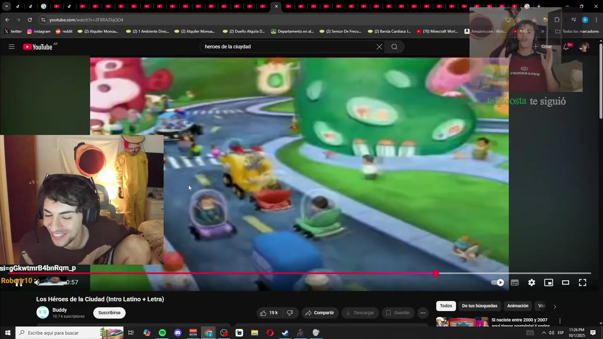This screenshot has width=603, height=339.
Task: Clear the YouTube search box text
Action: (379, 47)
